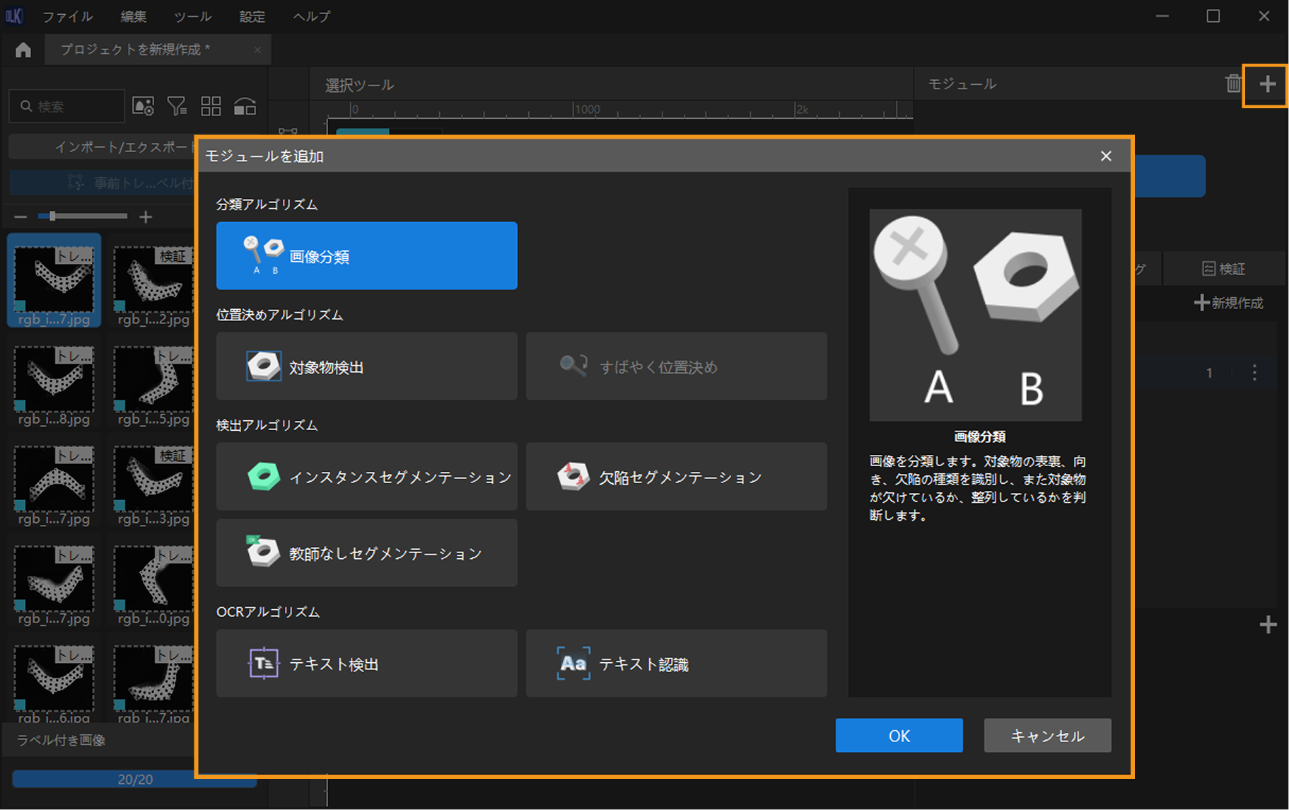Choose 欠陥セグメンテーション module
Viewport: 1289px width, 810px height.
pyautogui.click(x=676, y=477)
